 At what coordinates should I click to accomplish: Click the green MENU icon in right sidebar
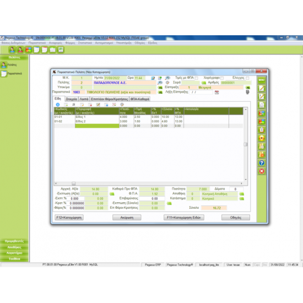[262, 80]
